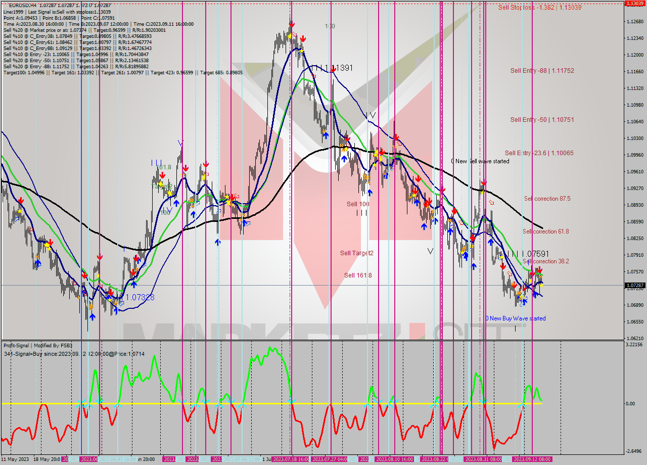Screen dimensions: 647x465
Task: Click the -2.6496 indicator scale value
Action: click(634, 451)
